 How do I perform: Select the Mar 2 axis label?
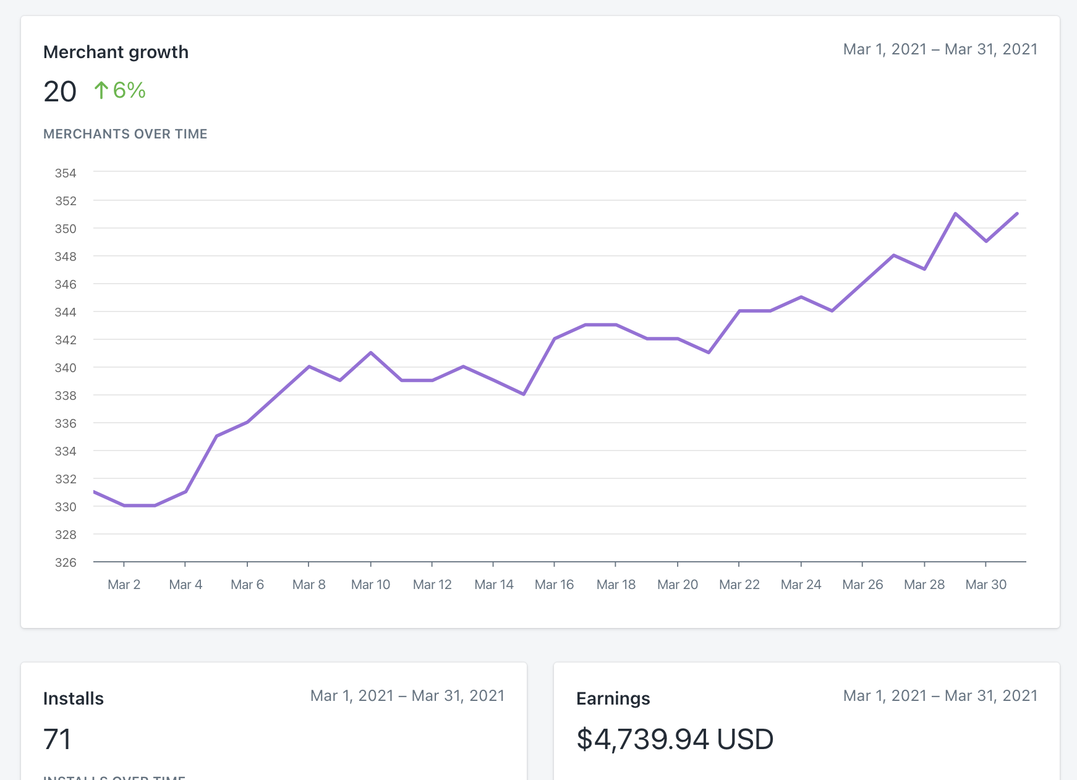point(124,584)
